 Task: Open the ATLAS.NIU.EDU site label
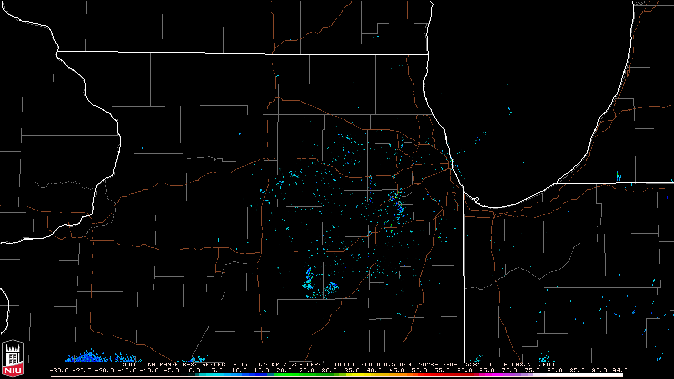[529, 364]
